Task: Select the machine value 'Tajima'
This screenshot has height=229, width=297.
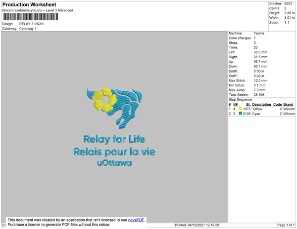Action: [259, 33]
